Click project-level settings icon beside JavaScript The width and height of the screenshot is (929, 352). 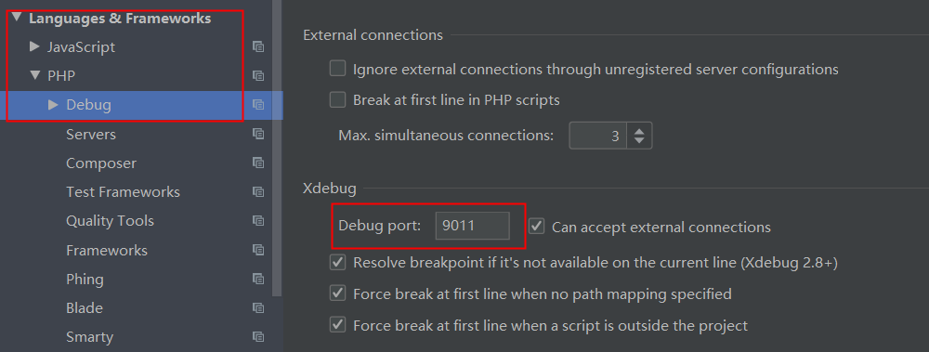(257, 46)
